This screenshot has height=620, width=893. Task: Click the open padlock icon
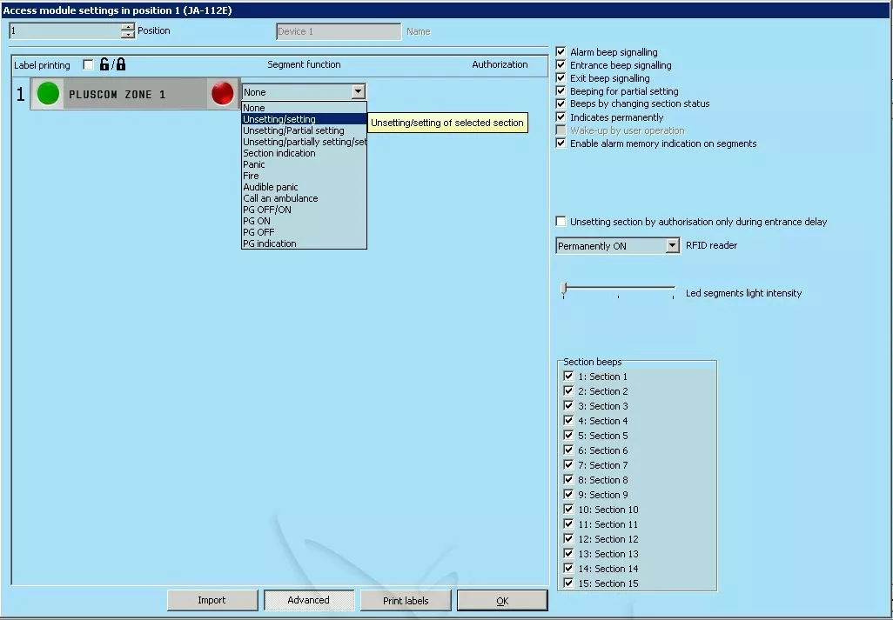click(104, 64)
